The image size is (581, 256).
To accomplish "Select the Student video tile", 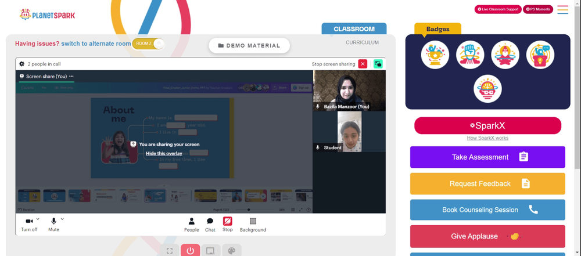I will [349, 132].
